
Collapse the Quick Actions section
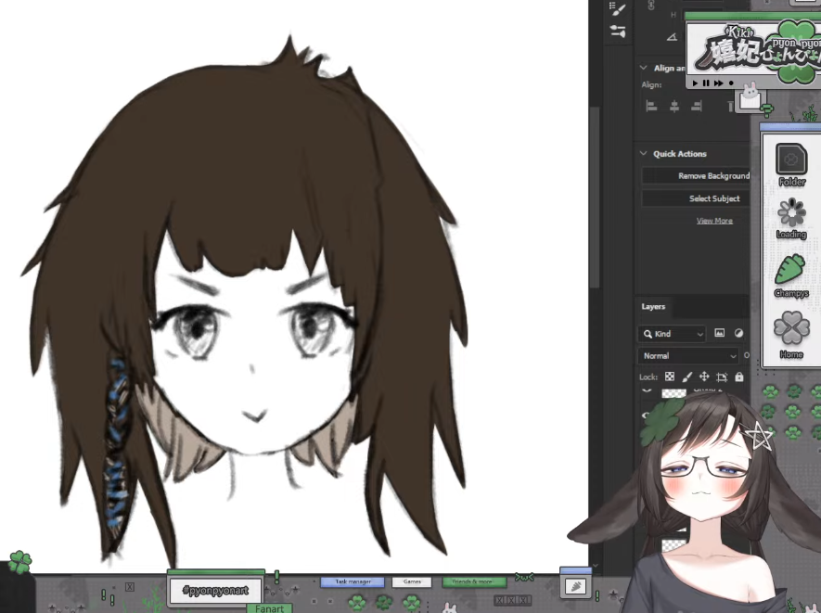644,153
